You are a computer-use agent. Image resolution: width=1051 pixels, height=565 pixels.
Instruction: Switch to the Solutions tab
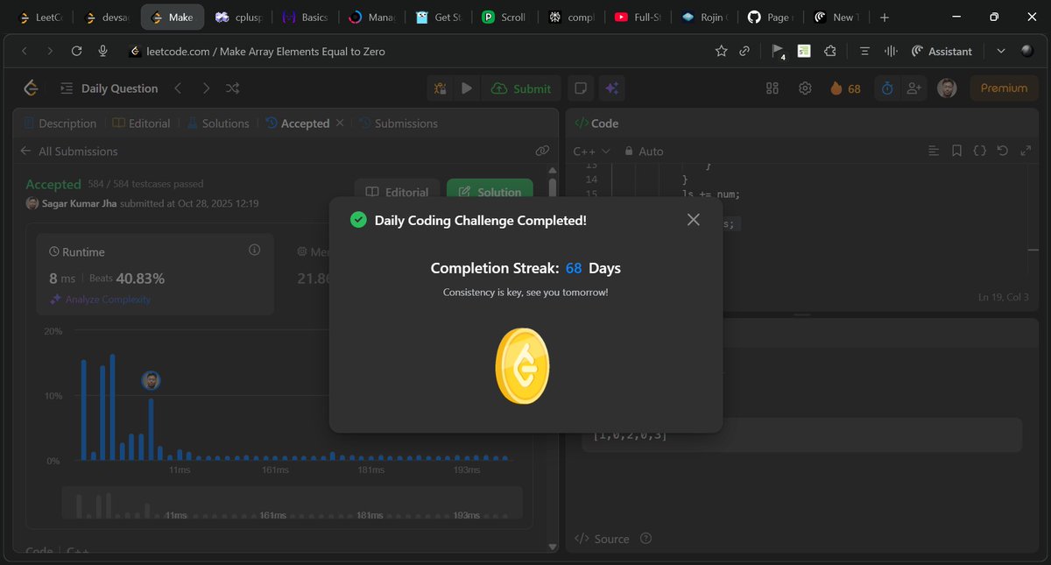(x=217, y=124)
